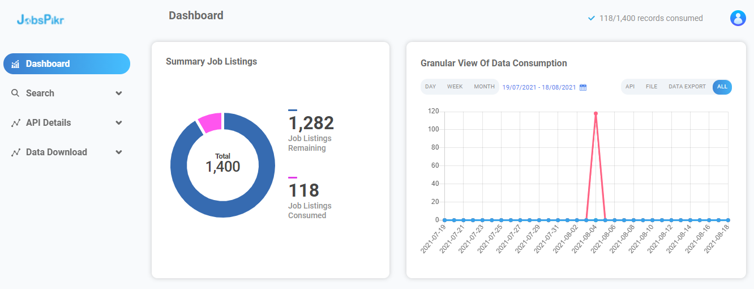Switch the chart to MONTH view
The width and height of the screenshot is (754, 289).
484,87
